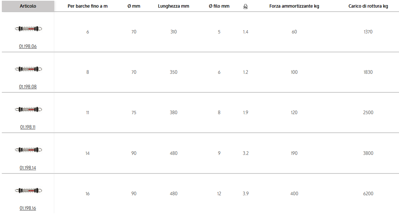
Task: Click the 6200 breaking load value
Action: tap(368, 194)
